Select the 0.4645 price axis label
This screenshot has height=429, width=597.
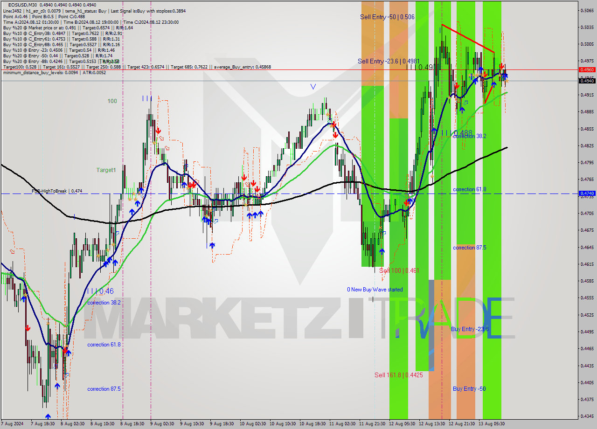[x=587, y=247]
